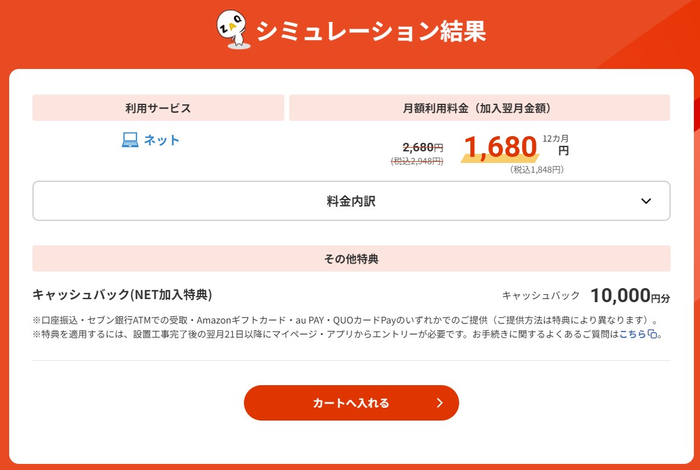The width and height of the screenshot is (700, 470).
Task: Click the 月額利用料金(加入翌月金額) header
Action: point(479,108)
